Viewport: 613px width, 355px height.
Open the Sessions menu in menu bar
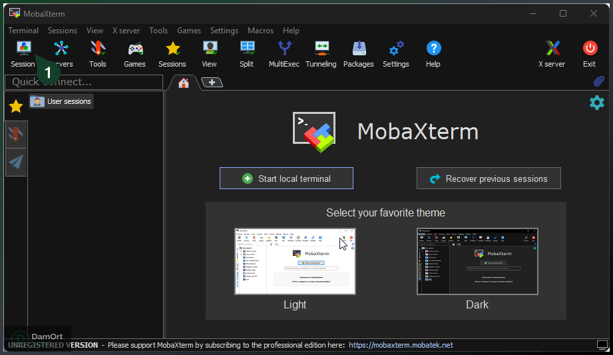pyautogui.click(x=63, y=31)
